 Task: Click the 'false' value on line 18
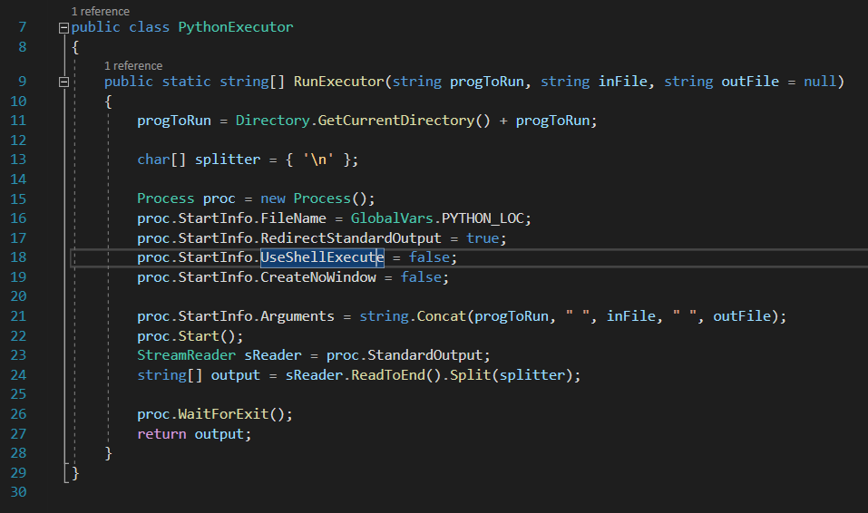[429, 257]
